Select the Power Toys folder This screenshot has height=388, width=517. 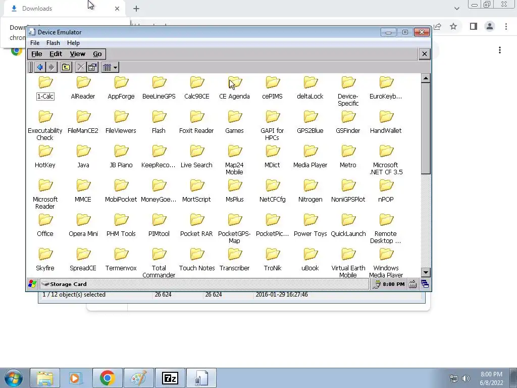click(x=311, y=225)
